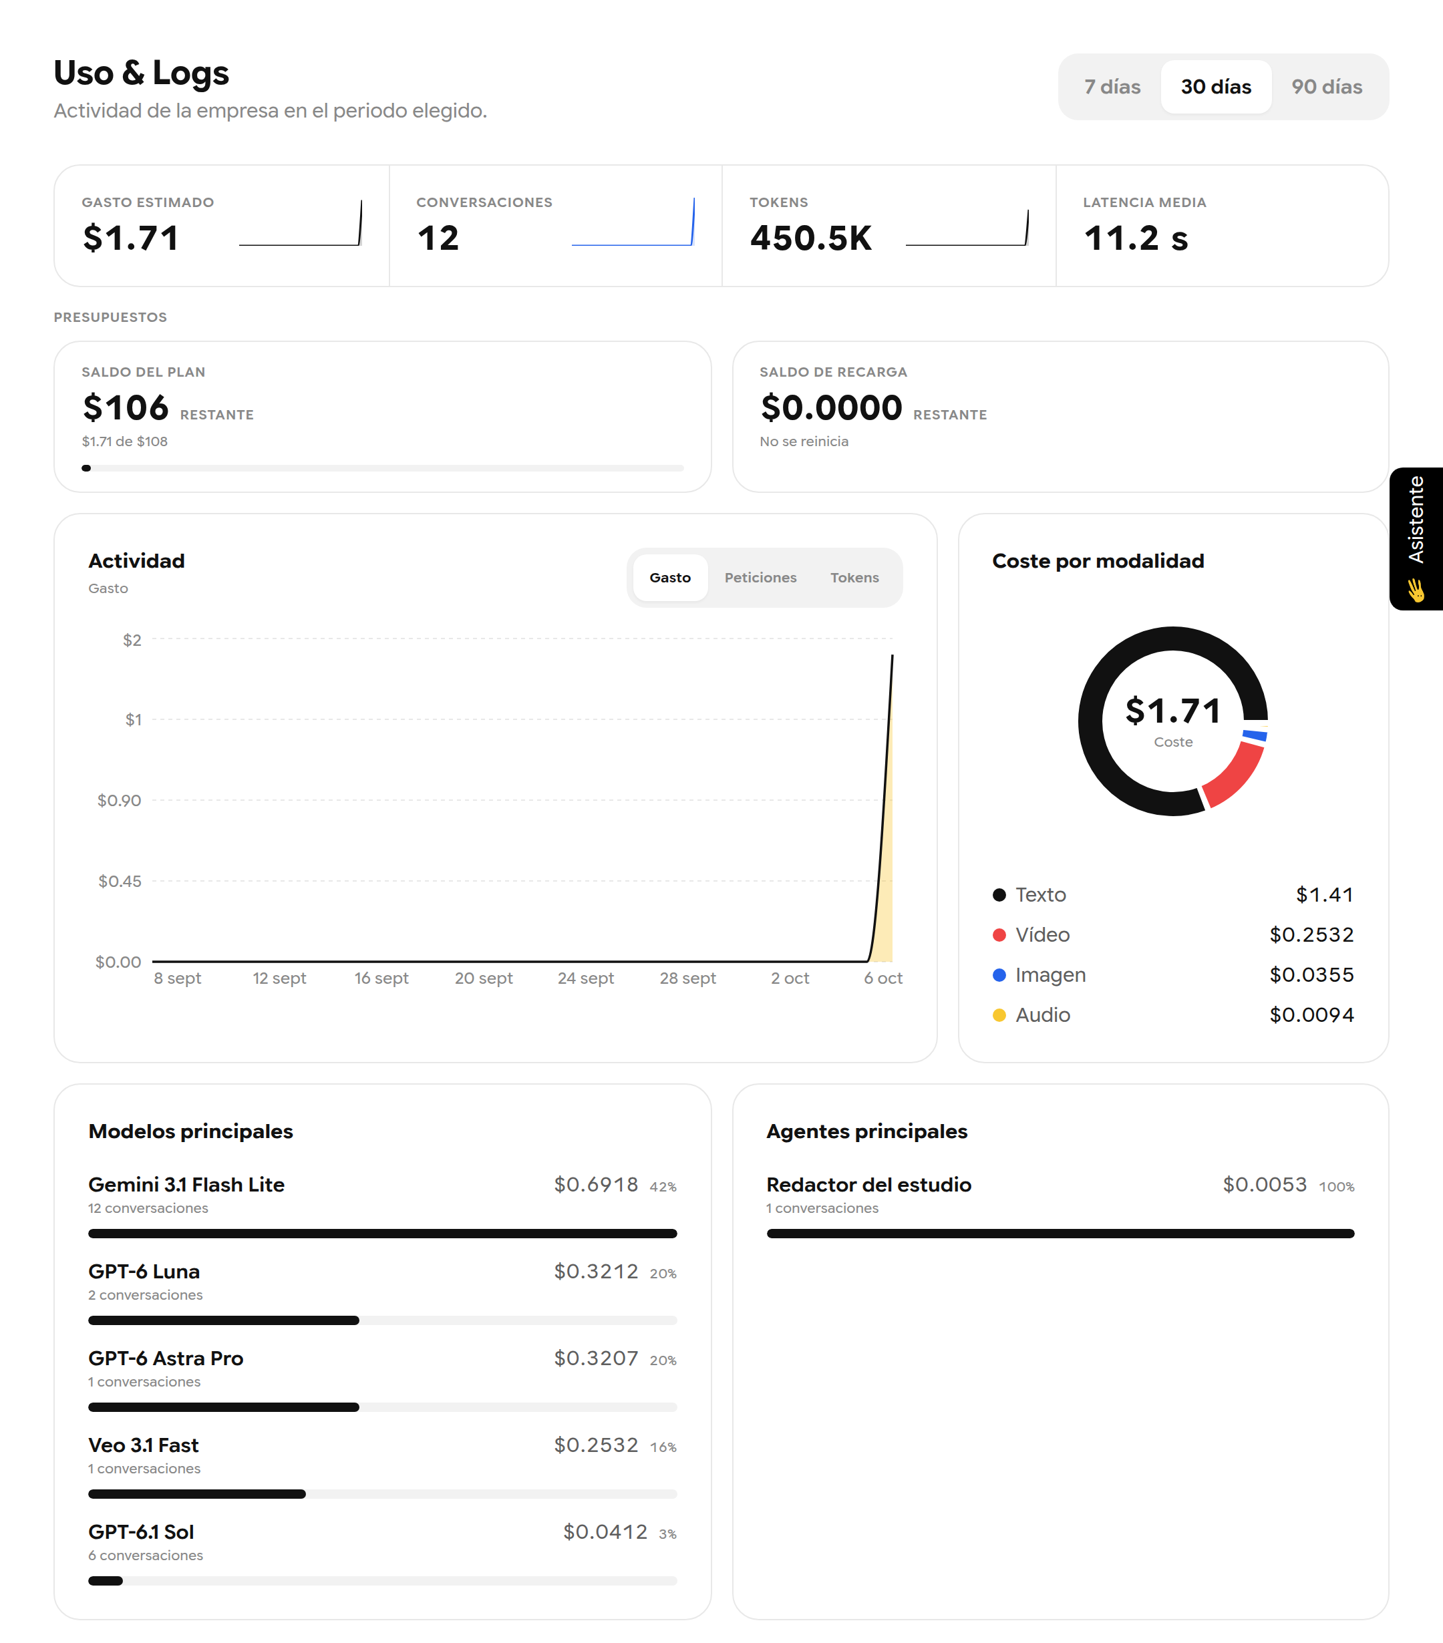Click the yellow Audio legend dot
Screen dimensions: 1443x1643
pyautogui.click(x=999, y=1015)
